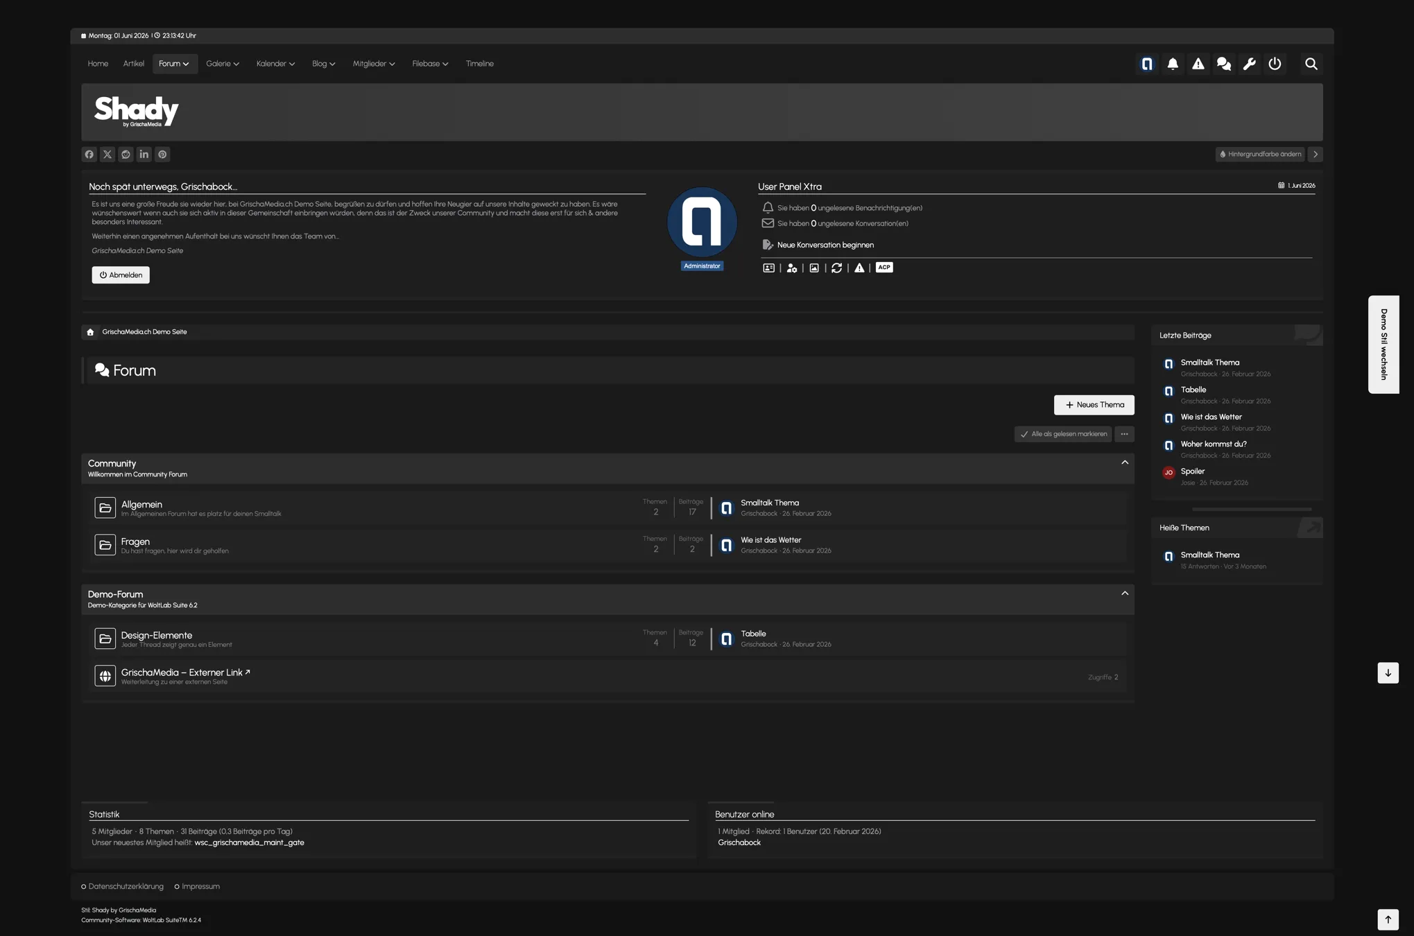Open newest member wsc_grischamedia_maint_gate profile
1414x936 pixels.
point(249,843)
